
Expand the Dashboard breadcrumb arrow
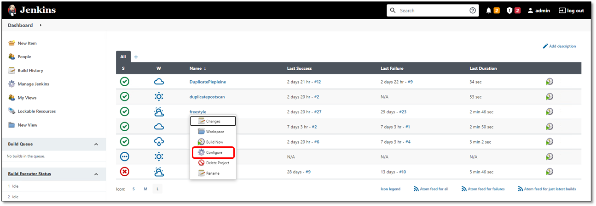pos(41,25)
